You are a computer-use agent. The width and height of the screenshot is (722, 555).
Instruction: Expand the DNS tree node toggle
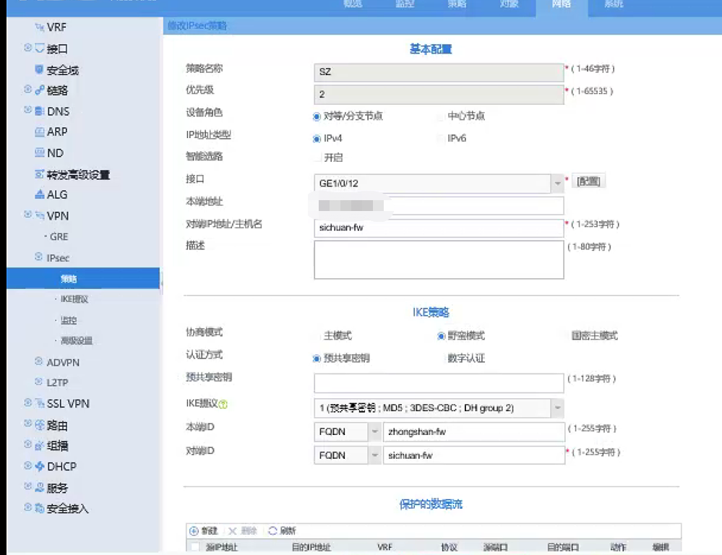pos(27,110)
